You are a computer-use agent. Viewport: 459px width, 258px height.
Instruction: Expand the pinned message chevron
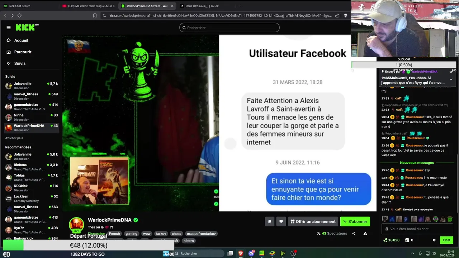point(451,79)
